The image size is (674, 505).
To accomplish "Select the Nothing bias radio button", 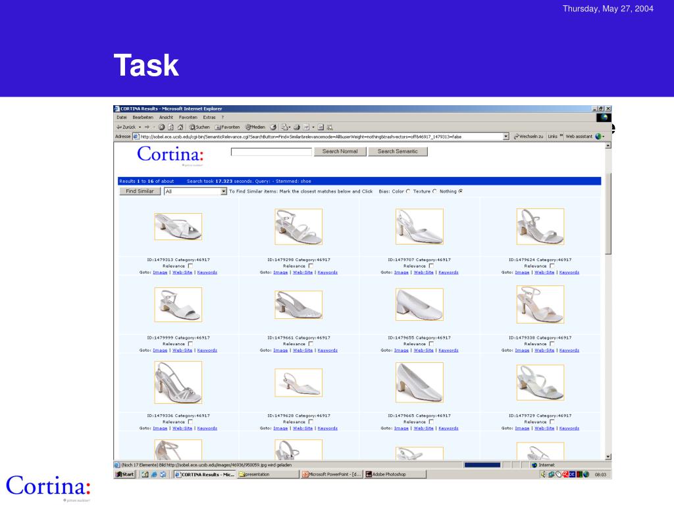I will coord(461,191).
